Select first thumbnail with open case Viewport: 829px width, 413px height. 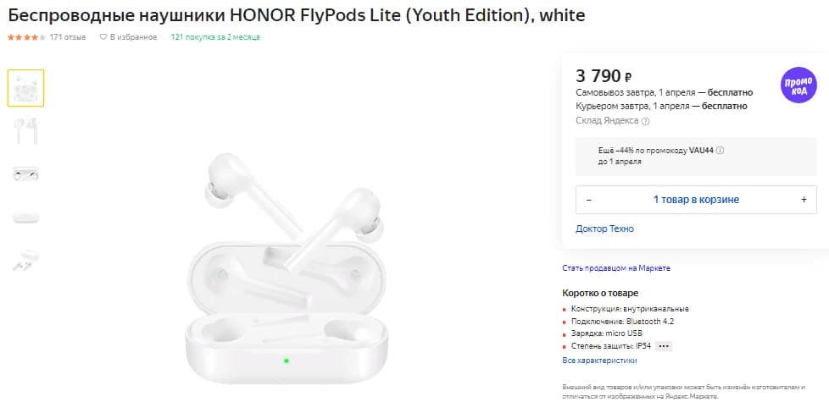25,88
